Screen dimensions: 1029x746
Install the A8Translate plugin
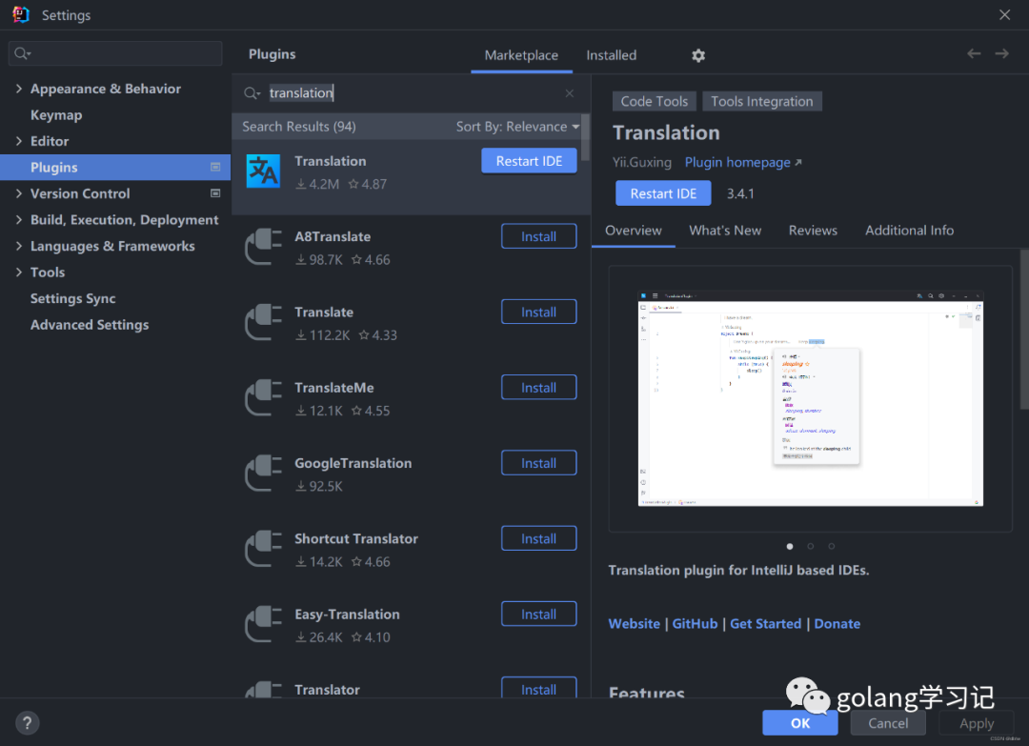(x=538, y=236)
